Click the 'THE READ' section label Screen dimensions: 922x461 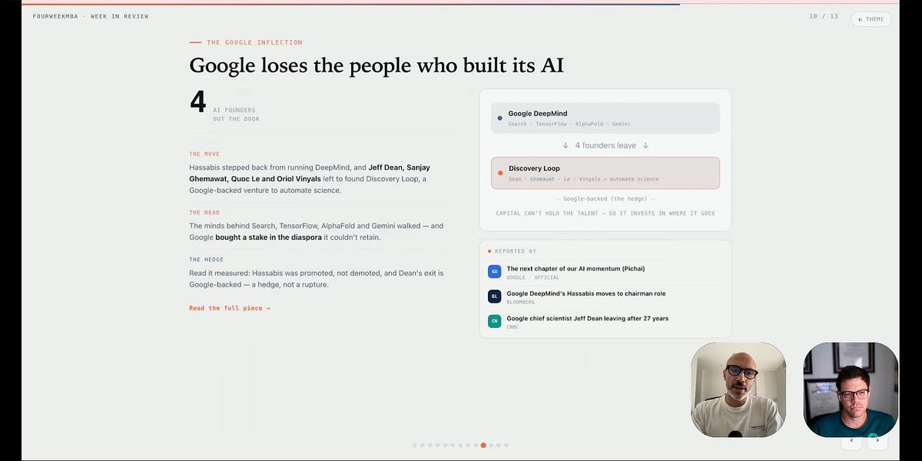pyautogui.click(x=204, y=212)
